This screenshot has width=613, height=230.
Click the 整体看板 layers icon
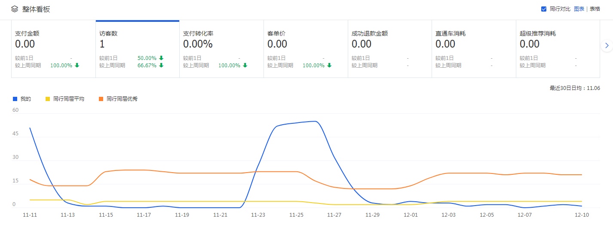coord(15,9)
